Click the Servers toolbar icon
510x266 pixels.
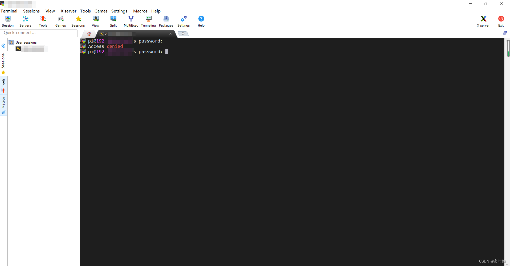pos(25,21)
